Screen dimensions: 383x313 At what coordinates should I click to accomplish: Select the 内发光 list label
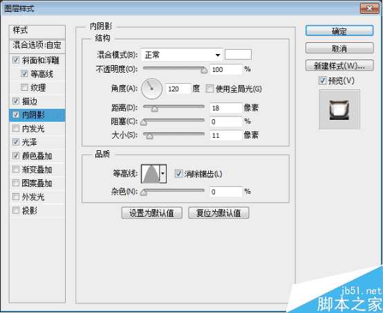[33, 129]
